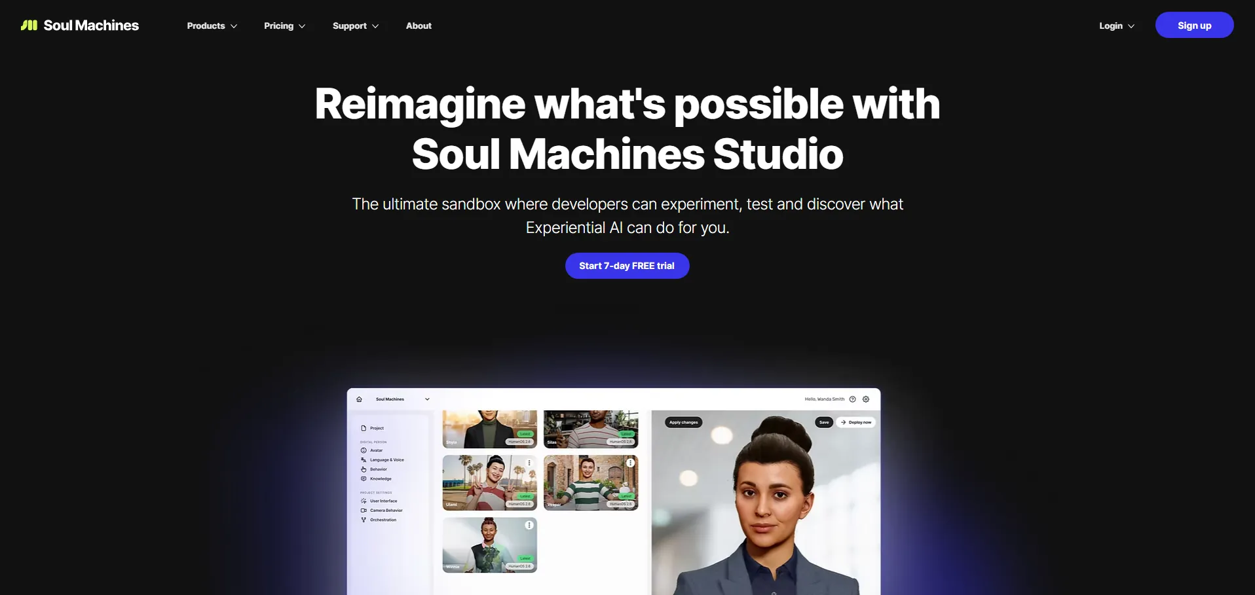Viewport: 1255px width, 595px height.
Task: Select the Avatar sidebar icon
Action: pos(364,450)
